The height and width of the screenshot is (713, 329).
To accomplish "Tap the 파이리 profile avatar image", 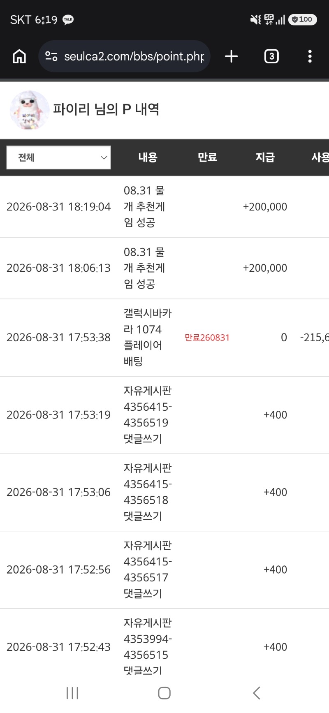I will [x=30, y=110].
